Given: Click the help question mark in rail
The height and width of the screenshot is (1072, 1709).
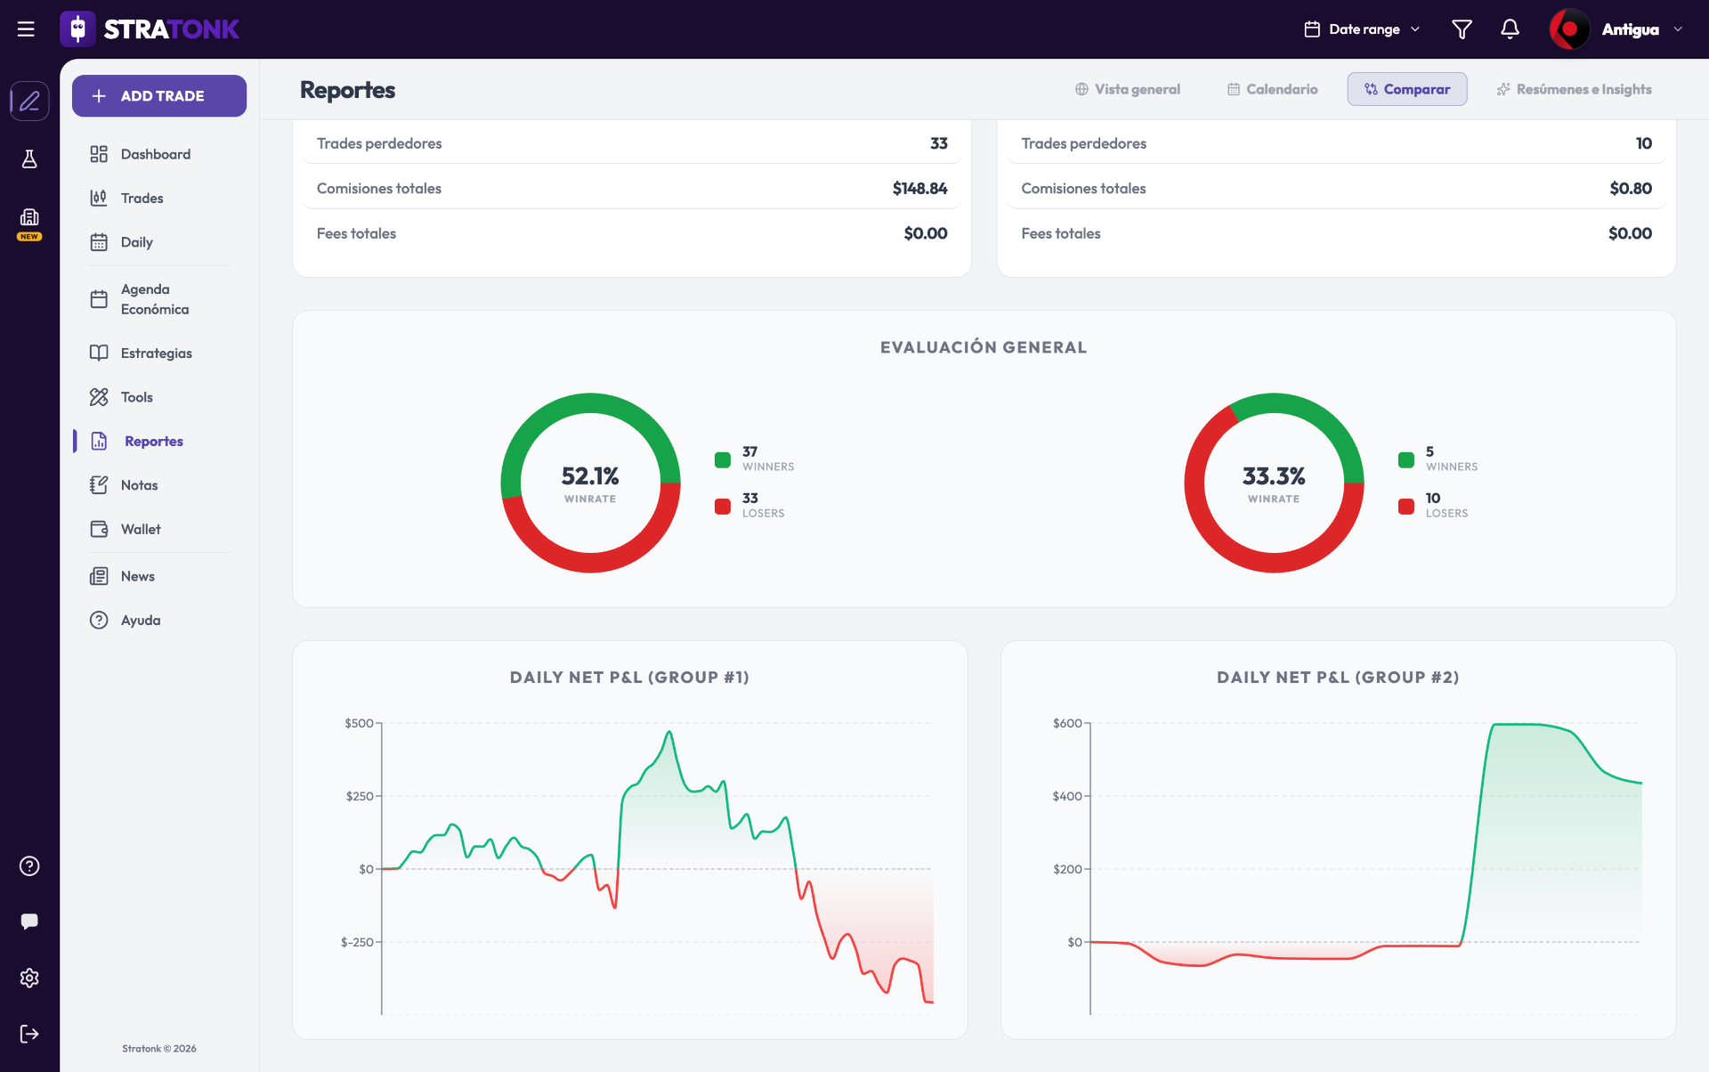Looking at the screenshot, I should point(29,865).
